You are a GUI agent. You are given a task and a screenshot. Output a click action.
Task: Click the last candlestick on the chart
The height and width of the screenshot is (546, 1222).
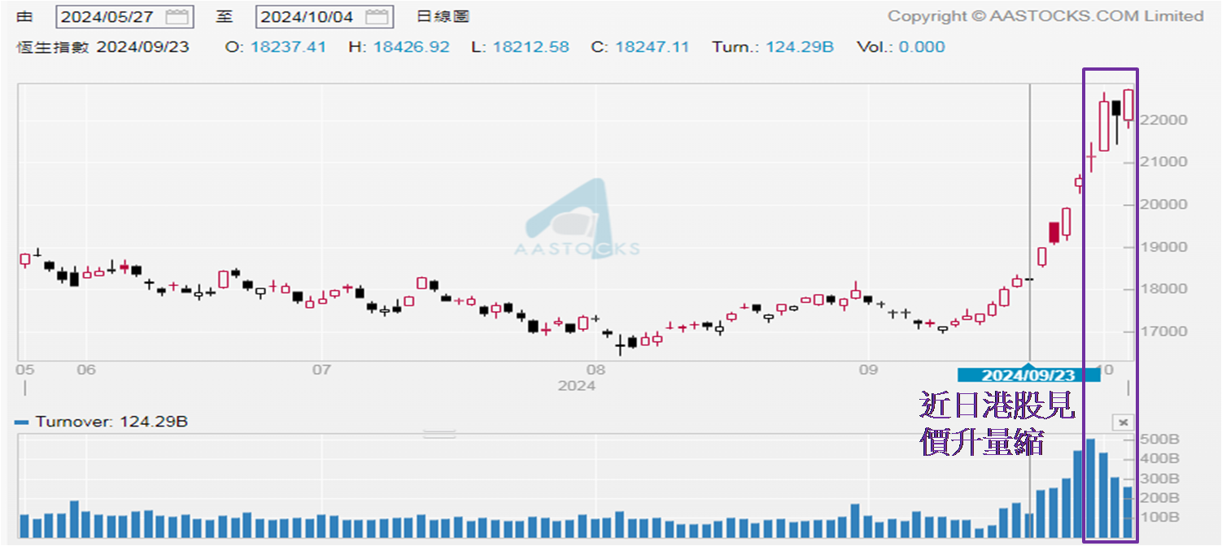click(1128, 106)
